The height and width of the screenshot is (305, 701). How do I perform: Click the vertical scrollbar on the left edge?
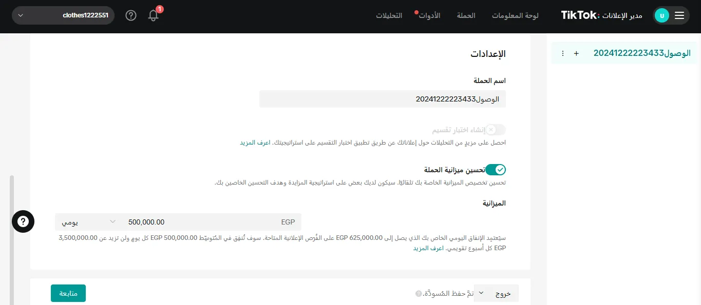click(11, 220)
